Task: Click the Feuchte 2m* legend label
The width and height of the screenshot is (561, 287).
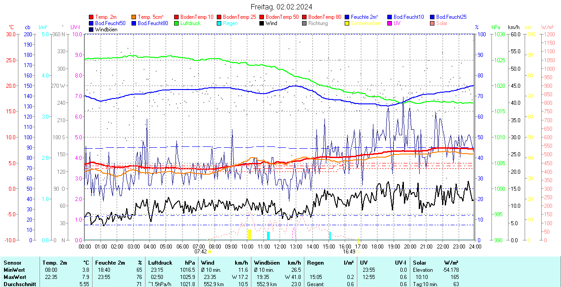Action: (x=364, y=17)
